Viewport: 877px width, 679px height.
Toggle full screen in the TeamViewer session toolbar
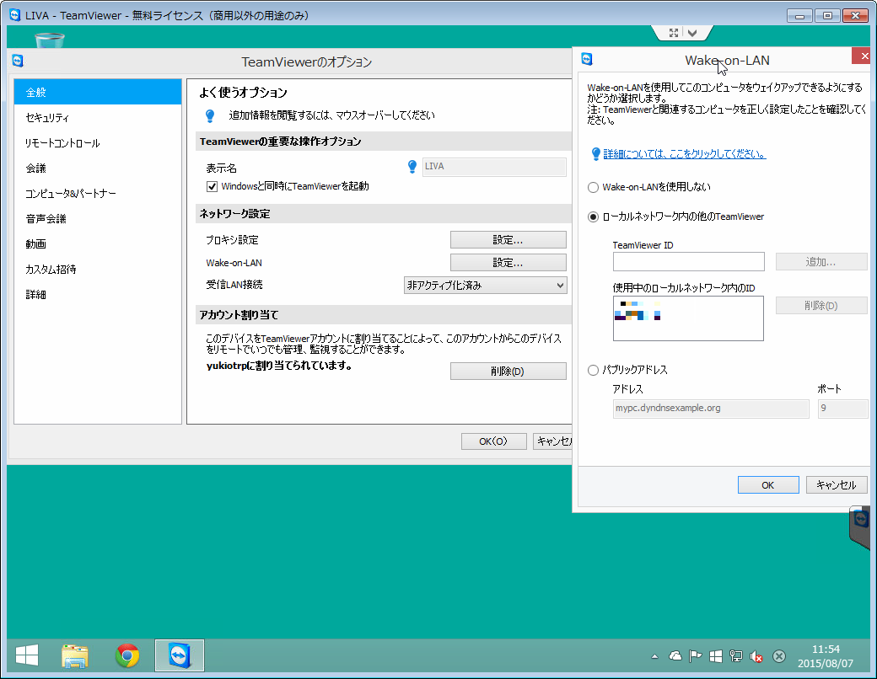(674, 33)
